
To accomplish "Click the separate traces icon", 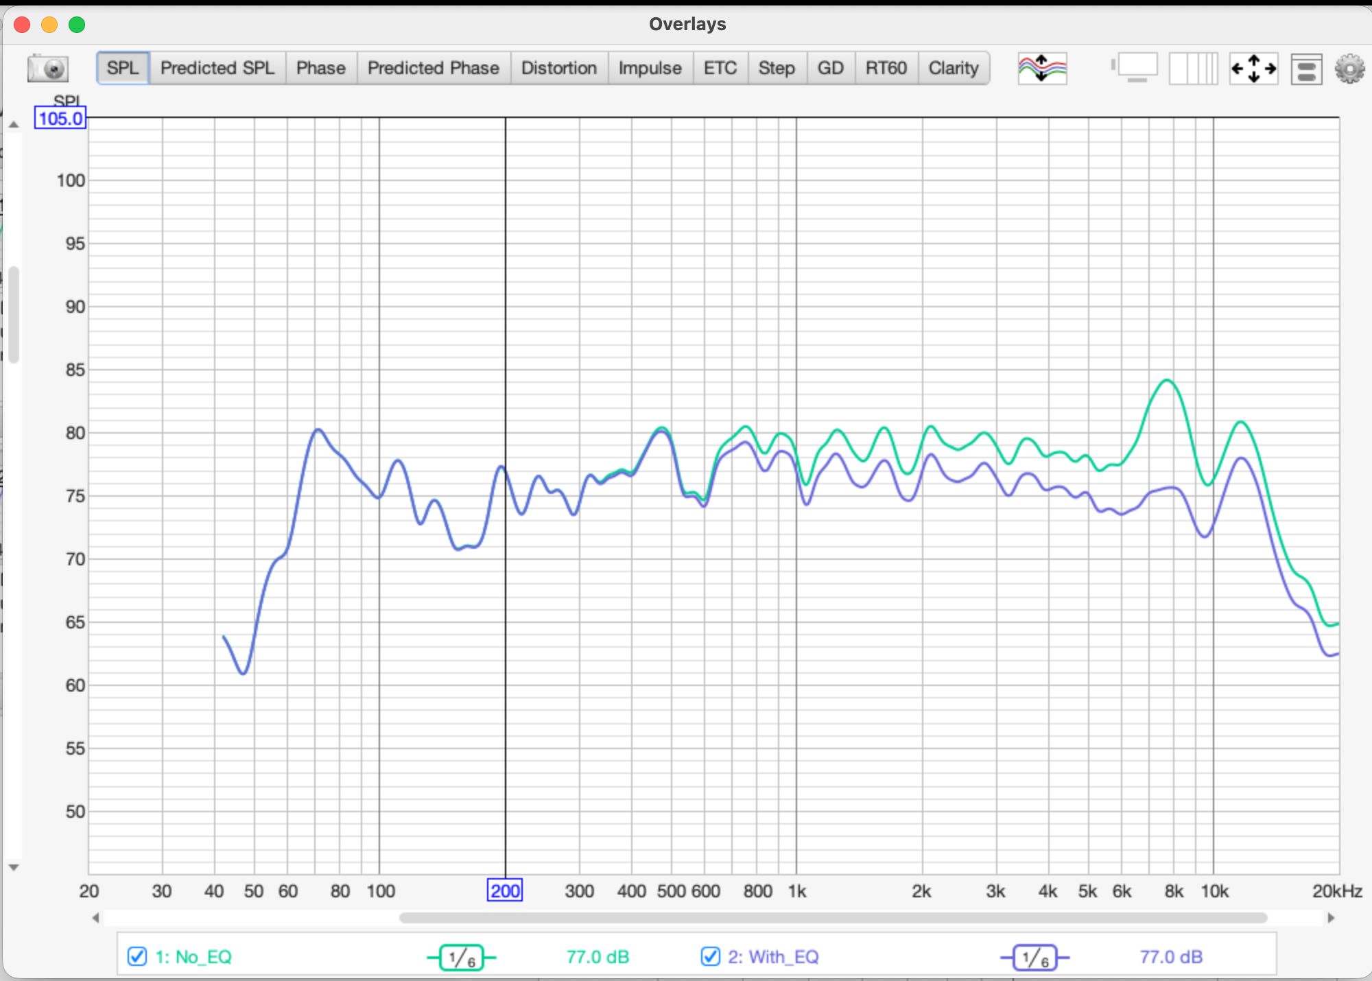I will tap(1042, 68).
